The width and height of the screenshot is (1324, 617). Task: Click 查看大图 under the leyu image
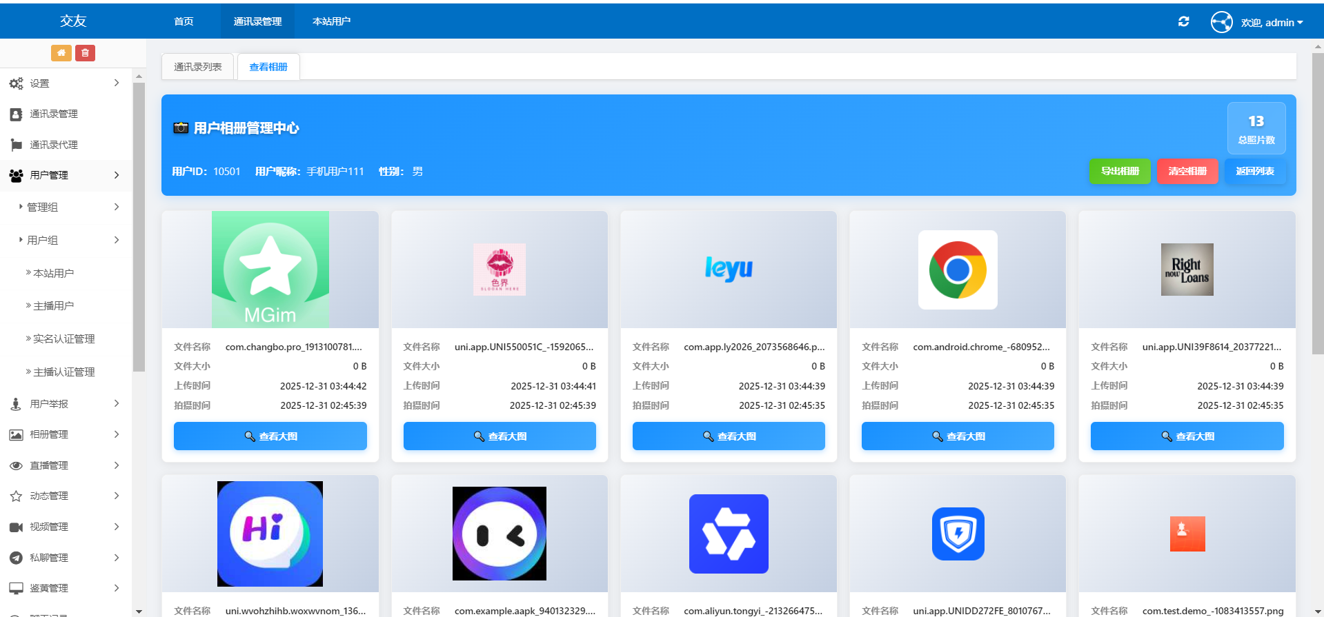tap(728, 436)
